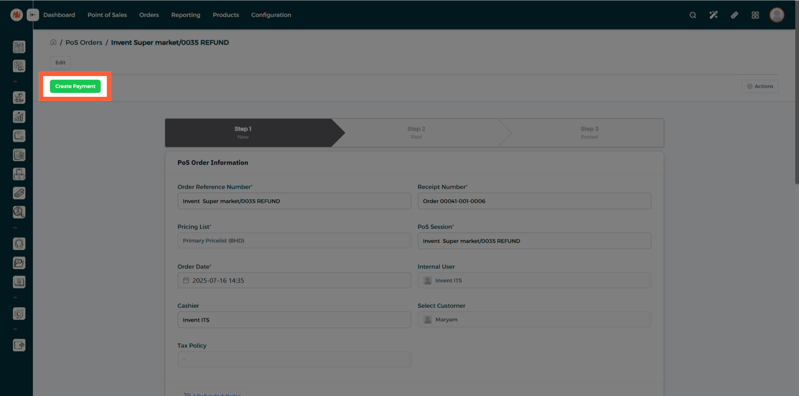Viewport: 799px width, 396px height.
Task: Open the Order Date picker field
Action: click(294, 280)
